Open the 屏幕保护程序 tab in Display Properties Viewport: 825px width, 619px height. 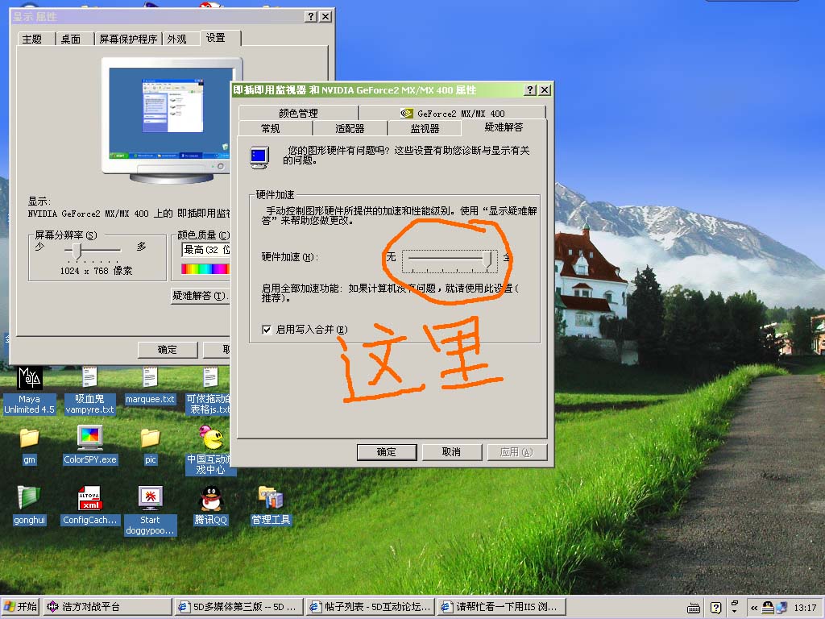coord(128,39)
